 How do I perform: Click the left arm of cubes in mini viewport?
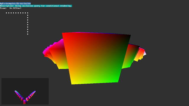point(19,95)
